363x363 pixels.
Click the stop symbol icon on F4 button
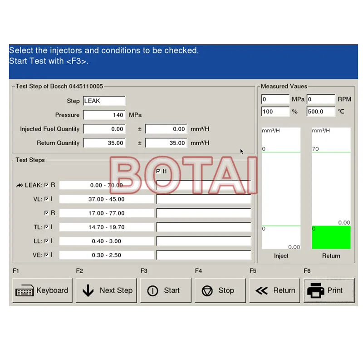(207, 290)
